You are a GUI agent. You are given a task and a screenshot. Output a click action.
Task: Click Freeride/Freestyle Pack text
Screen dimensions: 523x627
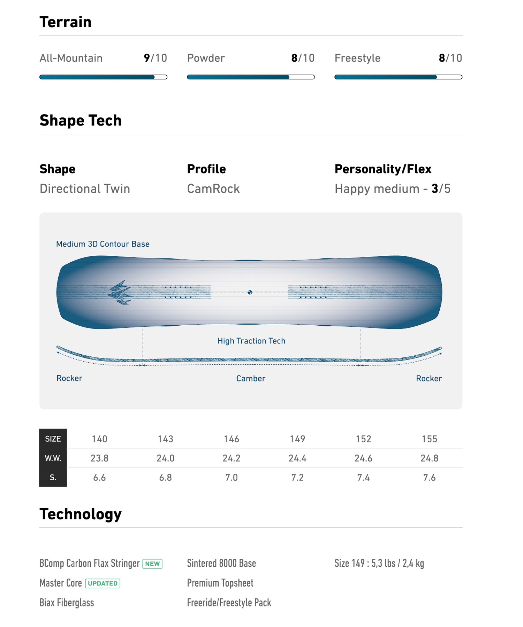pyautogui.click(x=229, y=603)
